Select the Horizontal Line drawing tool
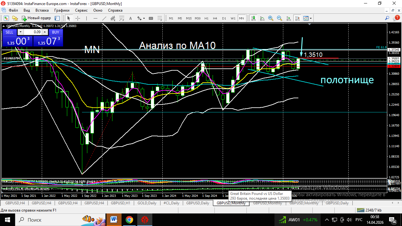Image resolution: width=402 pixels, height=226 pixels. (95, 18)
